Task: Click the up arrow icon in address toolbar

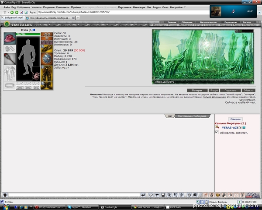Action: (5, 12)
